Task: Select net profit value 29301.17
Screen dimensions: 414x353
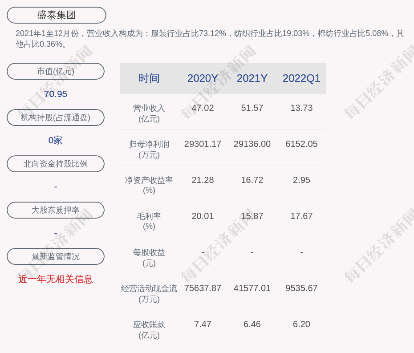Action: [203, 144]
